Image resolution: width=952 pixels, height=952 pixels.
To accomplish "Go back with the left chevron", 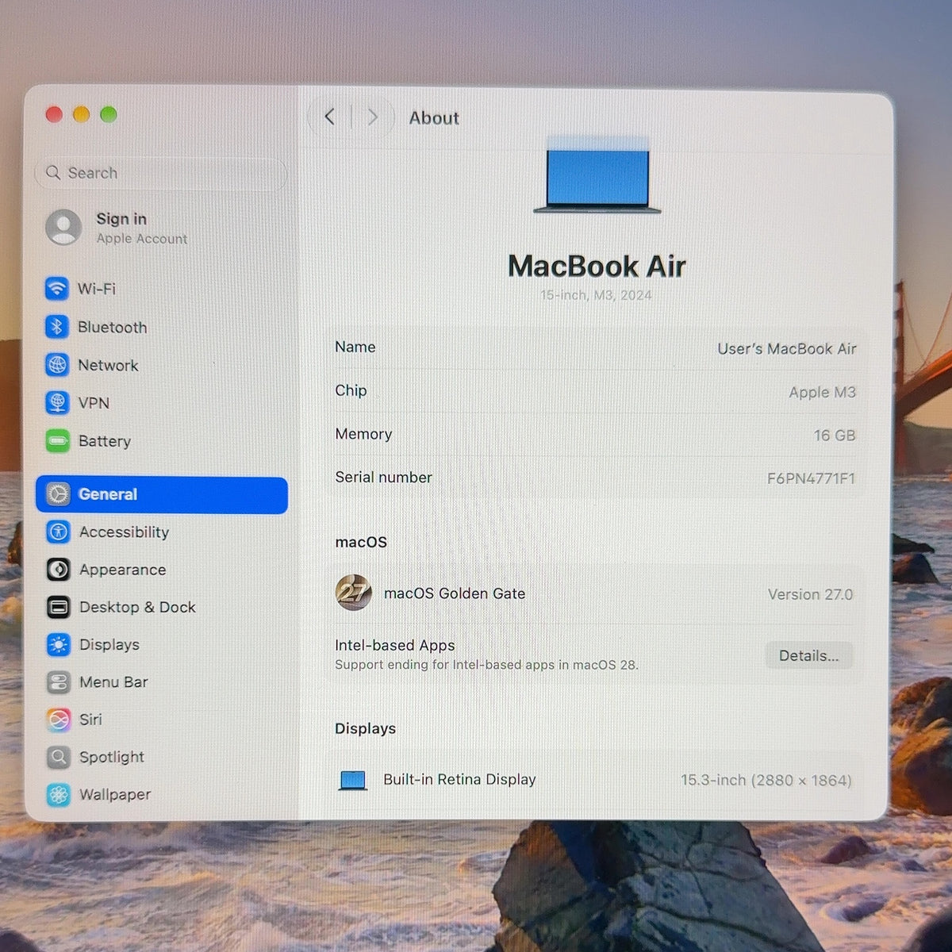I will coord(330,117).
